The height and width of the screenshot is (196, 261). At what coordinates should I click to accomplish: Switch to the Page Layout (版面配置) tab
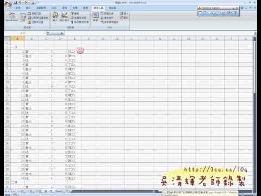click(41, 8)
